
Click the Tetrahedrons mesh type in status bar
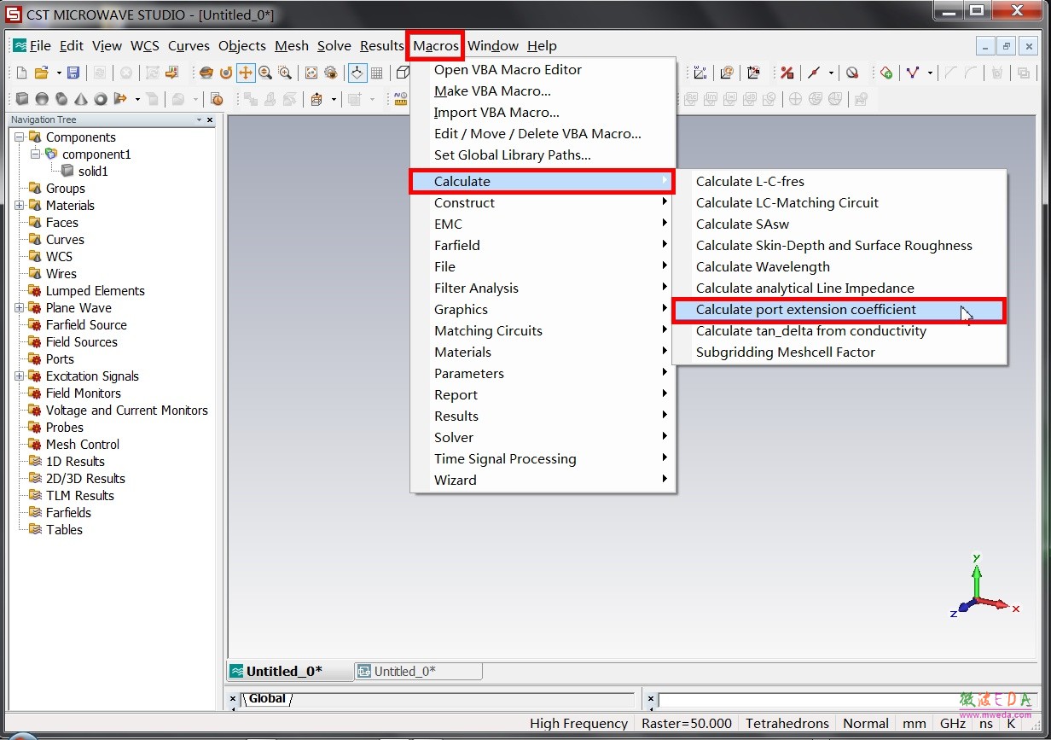[787, 723]
